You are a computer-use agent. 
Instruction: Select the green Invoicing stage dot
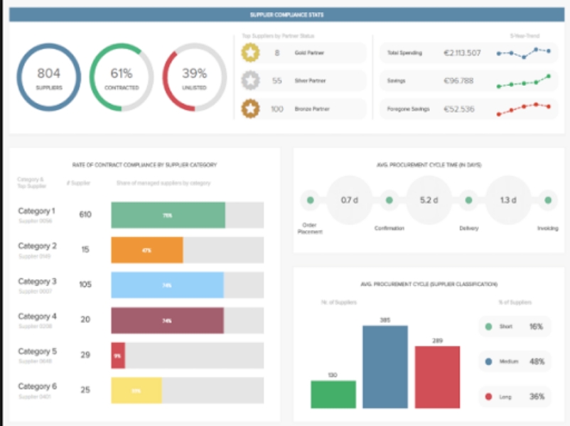(x=547, y=200)
